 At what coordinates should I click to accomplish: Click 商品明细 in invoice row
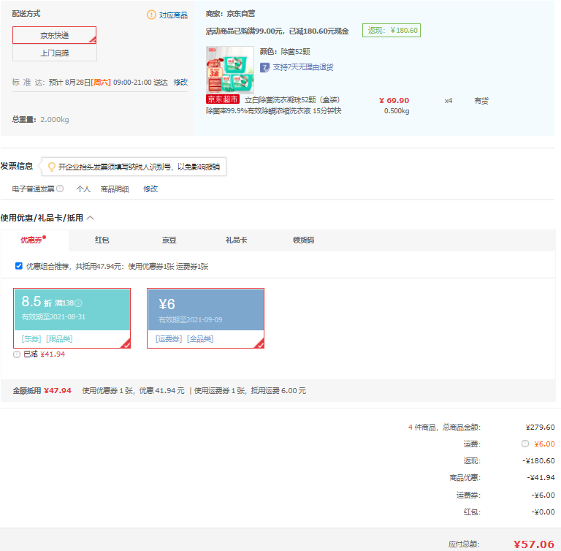click(x=115, y=189)
